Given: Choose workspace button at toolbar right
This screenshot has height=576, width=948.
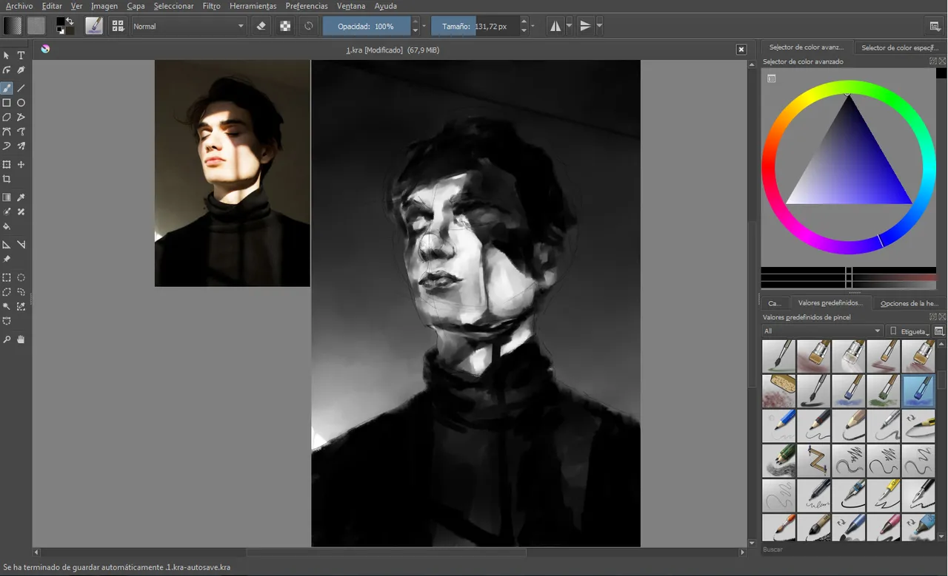Looking at the screenshot, I should pos(935,26).
